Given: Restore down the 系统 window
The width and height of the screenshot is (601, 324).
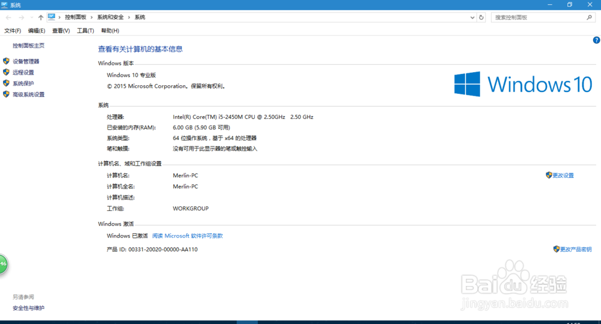Looking at the screenshot, I should pyautogui.click(x=570, y=5).
